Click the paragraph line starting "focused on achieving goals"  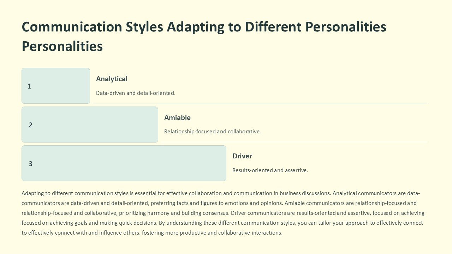222,223
